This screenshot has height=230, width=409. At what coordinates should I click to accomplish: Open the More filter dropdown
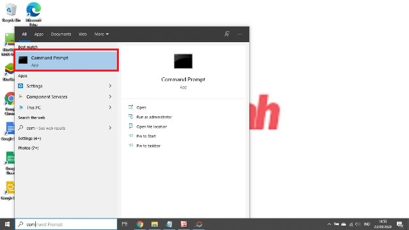[102, 34]
